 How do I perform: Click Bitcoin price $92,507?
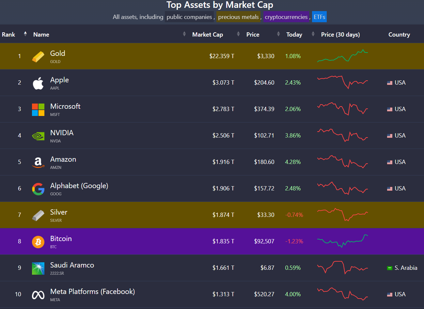tap(264, 241)
